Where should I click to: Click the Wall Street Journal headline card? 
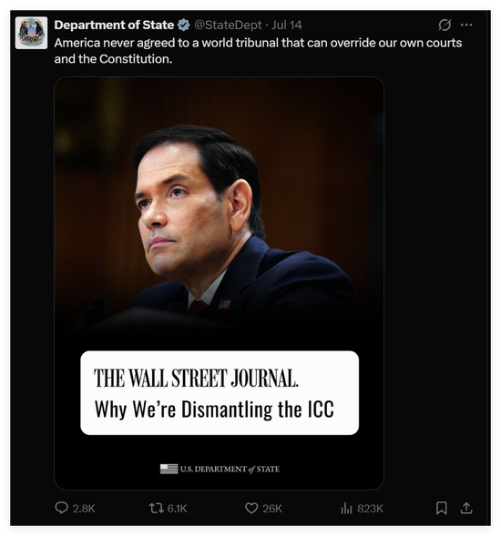(220, 393)
